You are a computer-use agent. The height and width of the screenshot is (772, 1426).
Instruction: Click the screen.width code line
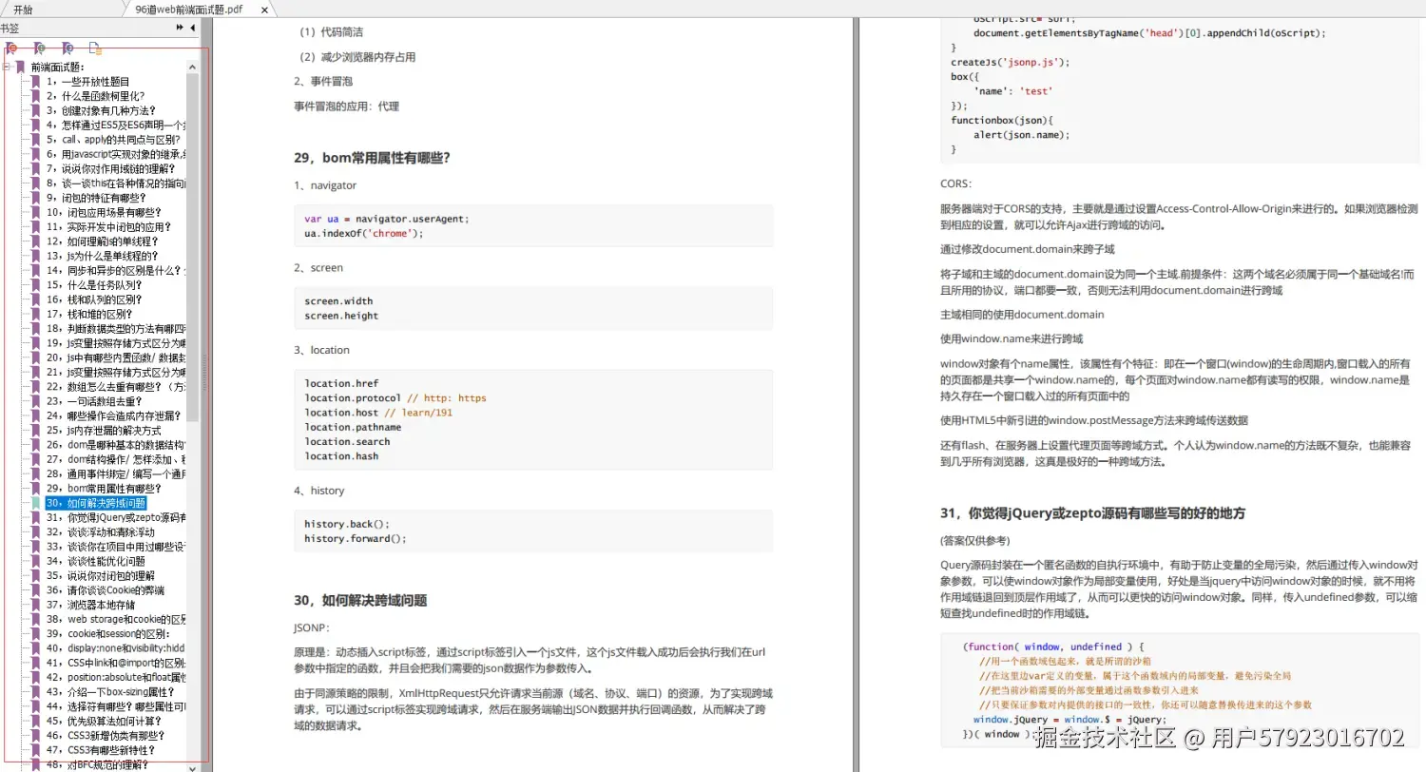point(338,301)
